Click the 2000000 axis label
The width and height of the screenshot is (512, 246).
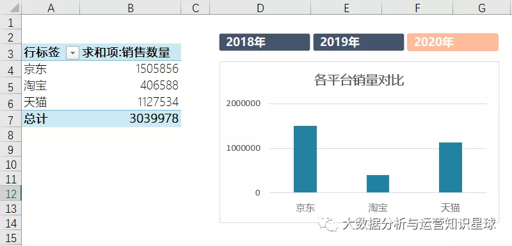pos(243,104)
